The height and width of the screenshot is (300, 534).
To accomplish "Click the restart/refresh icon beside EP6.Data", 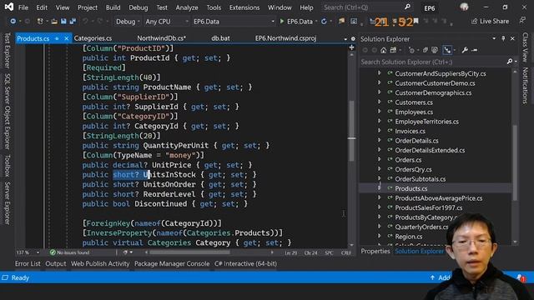I will click(324, 22).
